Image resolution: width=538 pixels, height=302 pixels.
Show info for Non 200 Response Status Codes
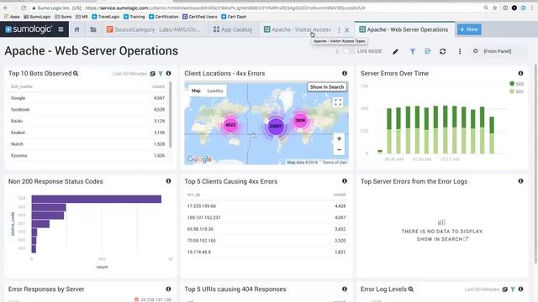click(x=168, y=181)
